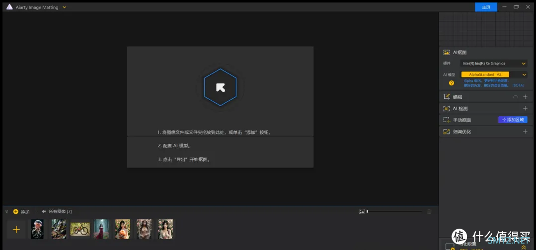Select the dragon artwork thumbnail
536x250 pixels.
59,229
